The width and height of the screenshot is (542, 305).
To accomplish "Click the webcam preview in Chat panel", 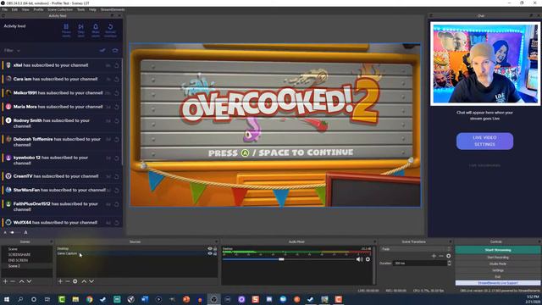I will coord(485,64).
